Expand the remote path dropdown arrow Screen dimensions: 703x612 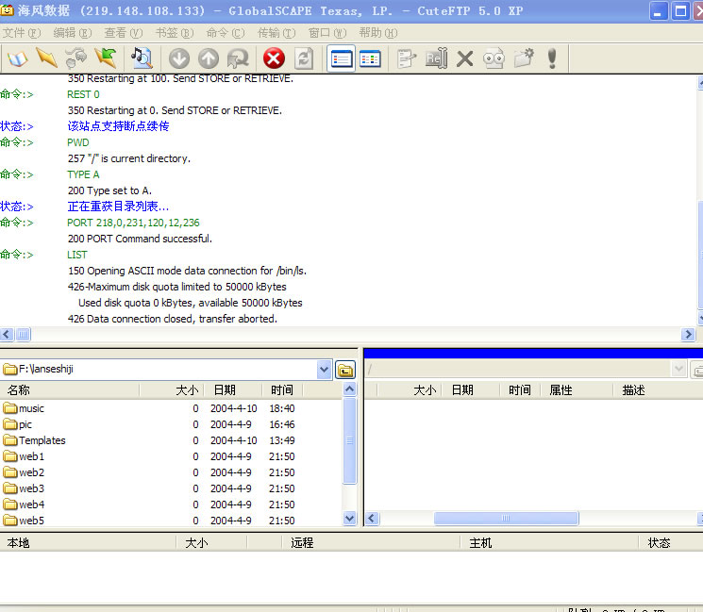point(678,370)
